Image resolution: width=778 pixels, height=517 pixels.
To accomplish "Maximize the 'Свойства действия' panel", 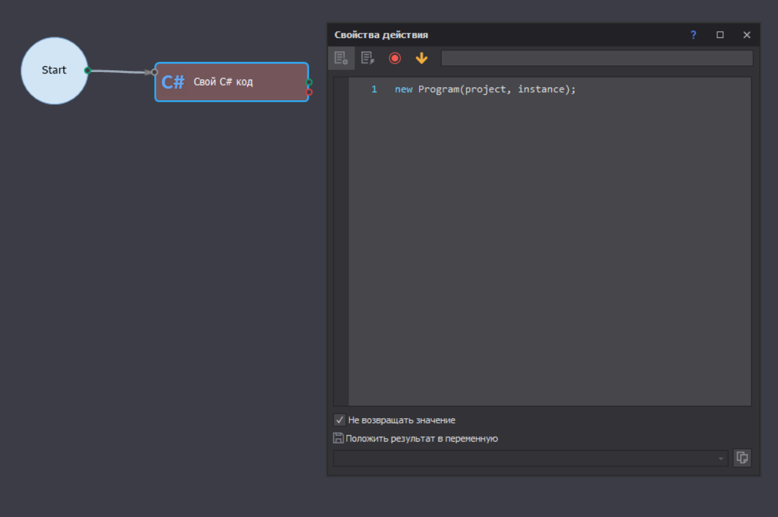I will click(x=720, y=35).
